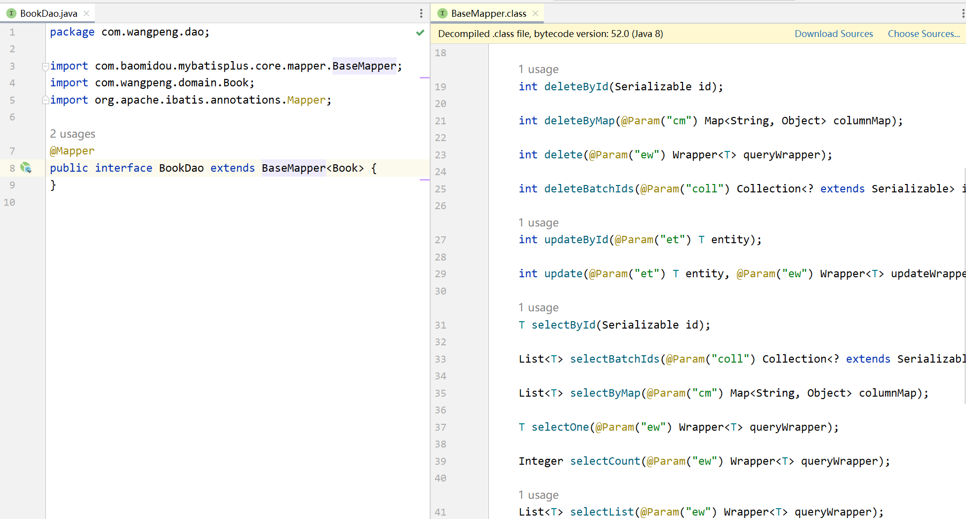The image size is (966, 519).
Task: Click the decompiled class file banner text
Action: coord(550,34)
